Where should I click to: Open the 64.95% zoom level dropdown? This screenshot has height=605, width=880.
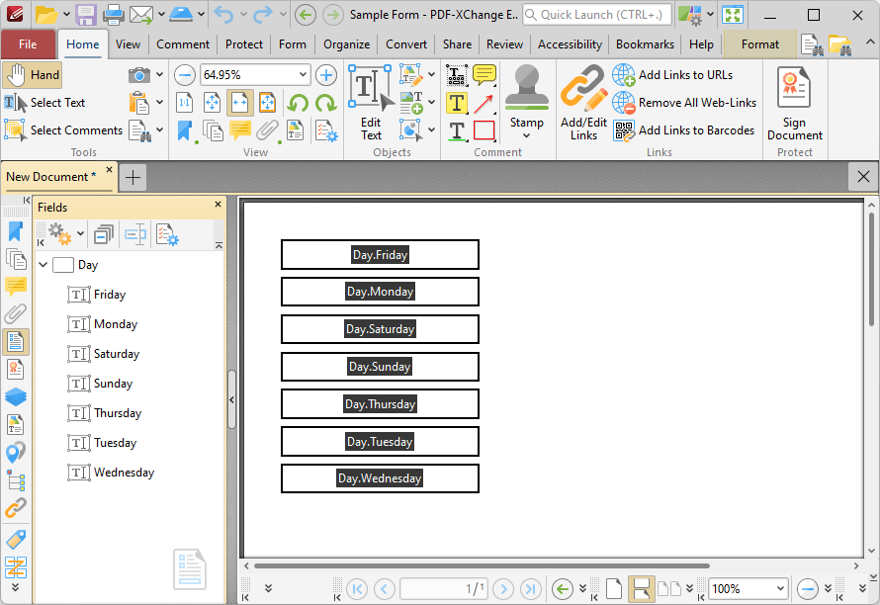[x=303, y=74]
